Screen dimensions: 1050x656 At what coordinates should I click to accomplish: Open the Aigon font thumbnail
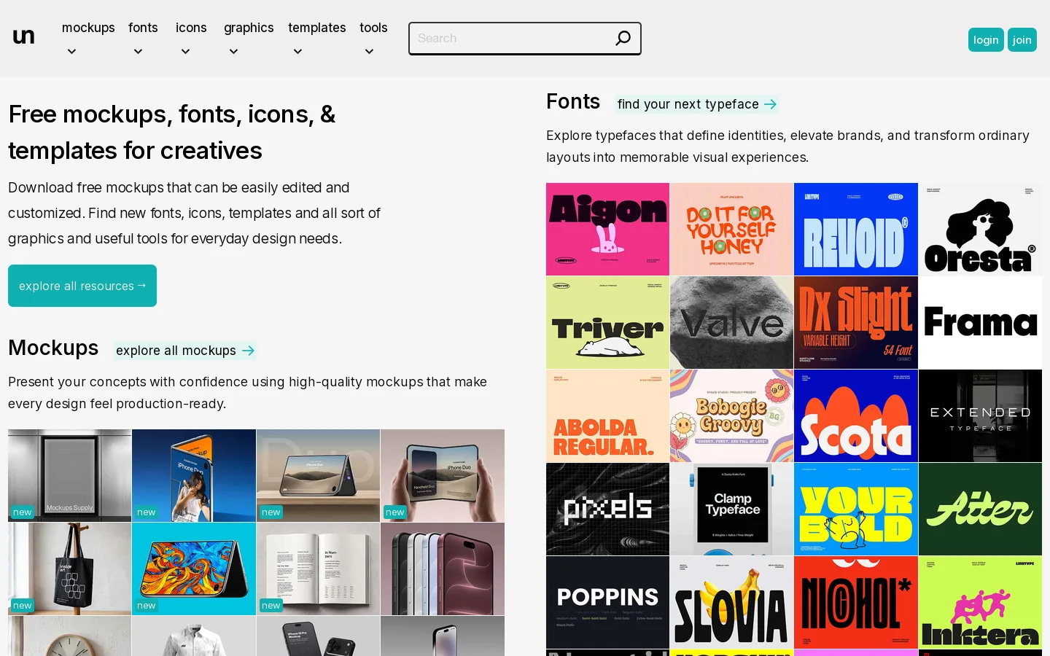click(607, 229)
